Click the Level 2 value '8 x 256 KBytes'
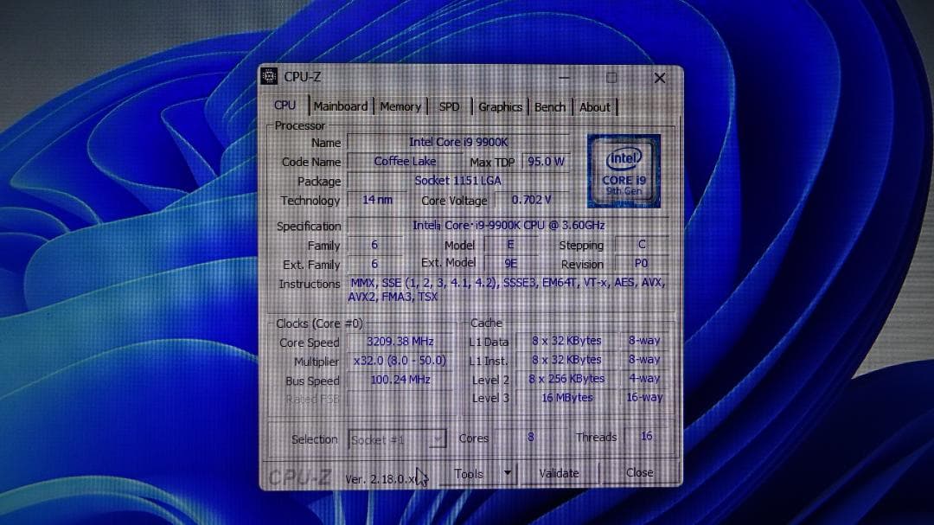This screenshot has width=934, height=525. click(x=566, y=379)
